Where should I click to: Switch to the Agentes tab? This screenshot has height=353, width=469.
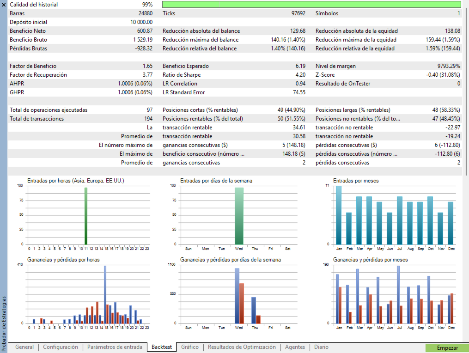click(295, 347)
